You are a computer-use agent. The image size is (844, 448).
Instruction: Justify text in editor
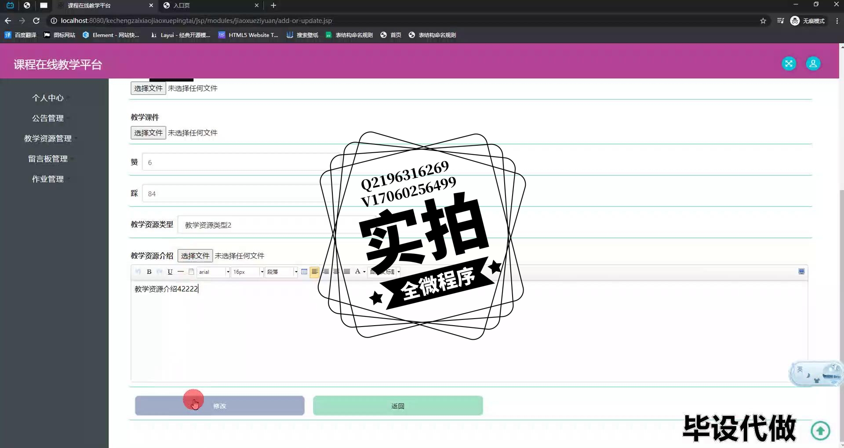[x=347, y=272]
